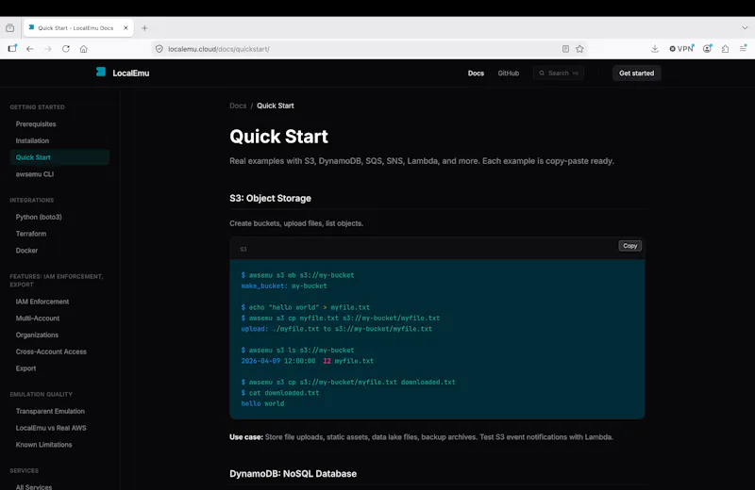Open LocalEmu vs Real AWS page
This screenshot has height=490, width=755.
coord(51,428)
